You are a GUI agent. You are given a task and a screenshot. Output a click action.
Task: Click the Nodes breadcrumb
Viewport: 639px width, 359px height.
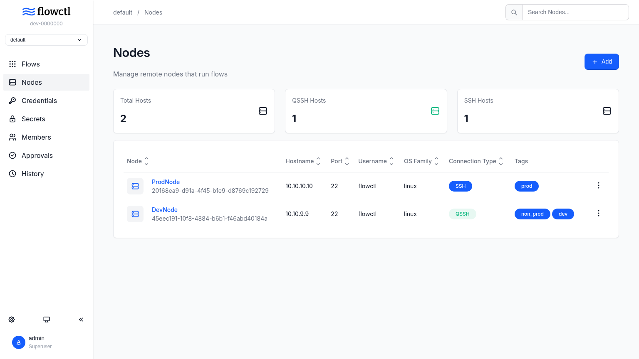click(153, 12)
